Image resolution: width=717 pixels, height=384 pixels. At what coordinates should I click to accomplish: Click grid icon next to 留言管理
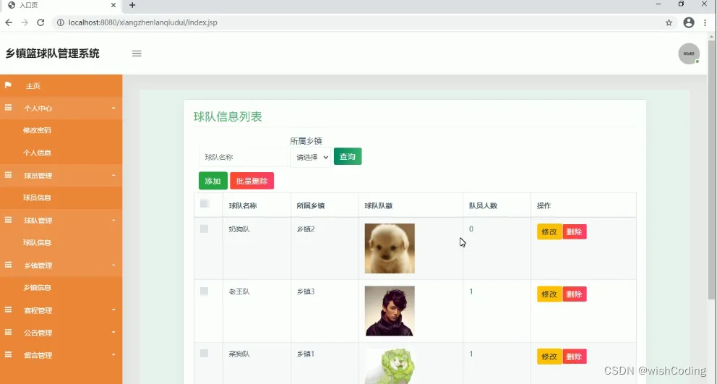8,354
